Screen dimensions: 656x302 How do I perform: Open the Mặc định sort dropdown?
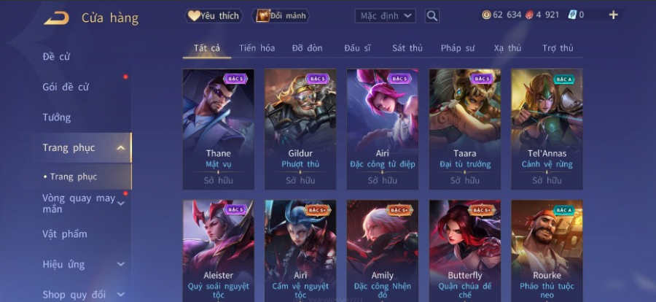(386, 16)
